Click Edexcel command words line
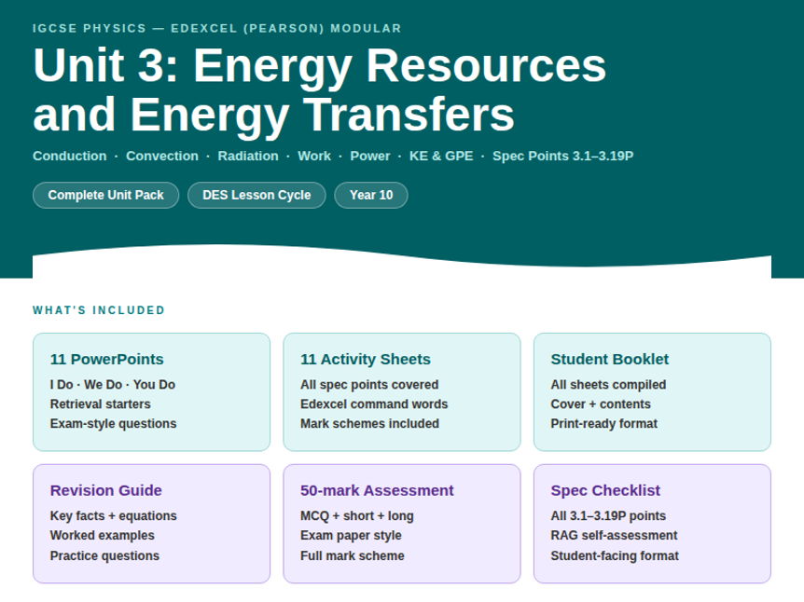 pos(374,404)
